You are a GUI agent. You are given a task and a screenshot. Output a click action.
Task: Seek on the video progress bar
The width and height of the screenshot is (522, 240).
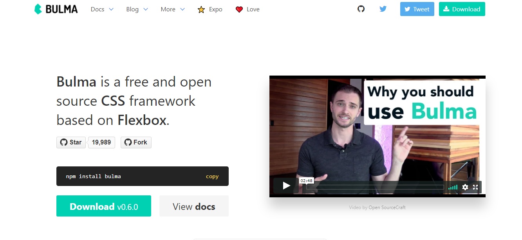click(x=375, y=187)
